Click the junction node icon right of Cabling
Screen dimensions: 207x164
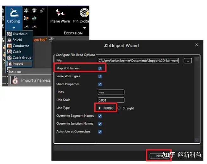[26, 10]
